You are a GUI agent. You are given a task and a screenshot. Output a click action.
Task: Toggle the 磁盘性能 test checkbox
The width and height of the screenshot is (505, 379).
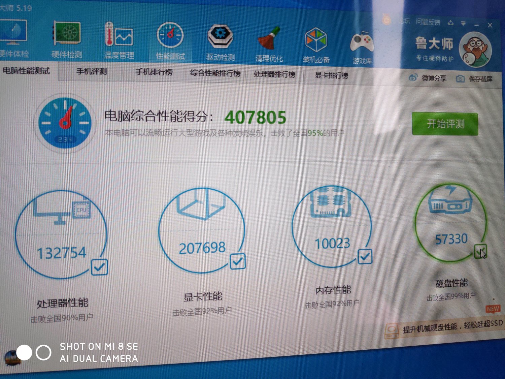point(480,251)
